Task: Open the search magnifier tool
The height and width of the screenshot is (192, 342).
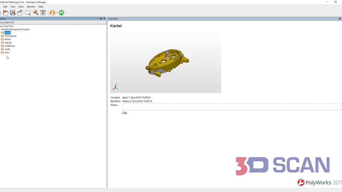Action: (x=28, y=13)
